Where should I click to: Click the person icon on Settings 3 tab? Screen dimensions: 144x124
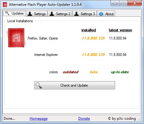76,14
